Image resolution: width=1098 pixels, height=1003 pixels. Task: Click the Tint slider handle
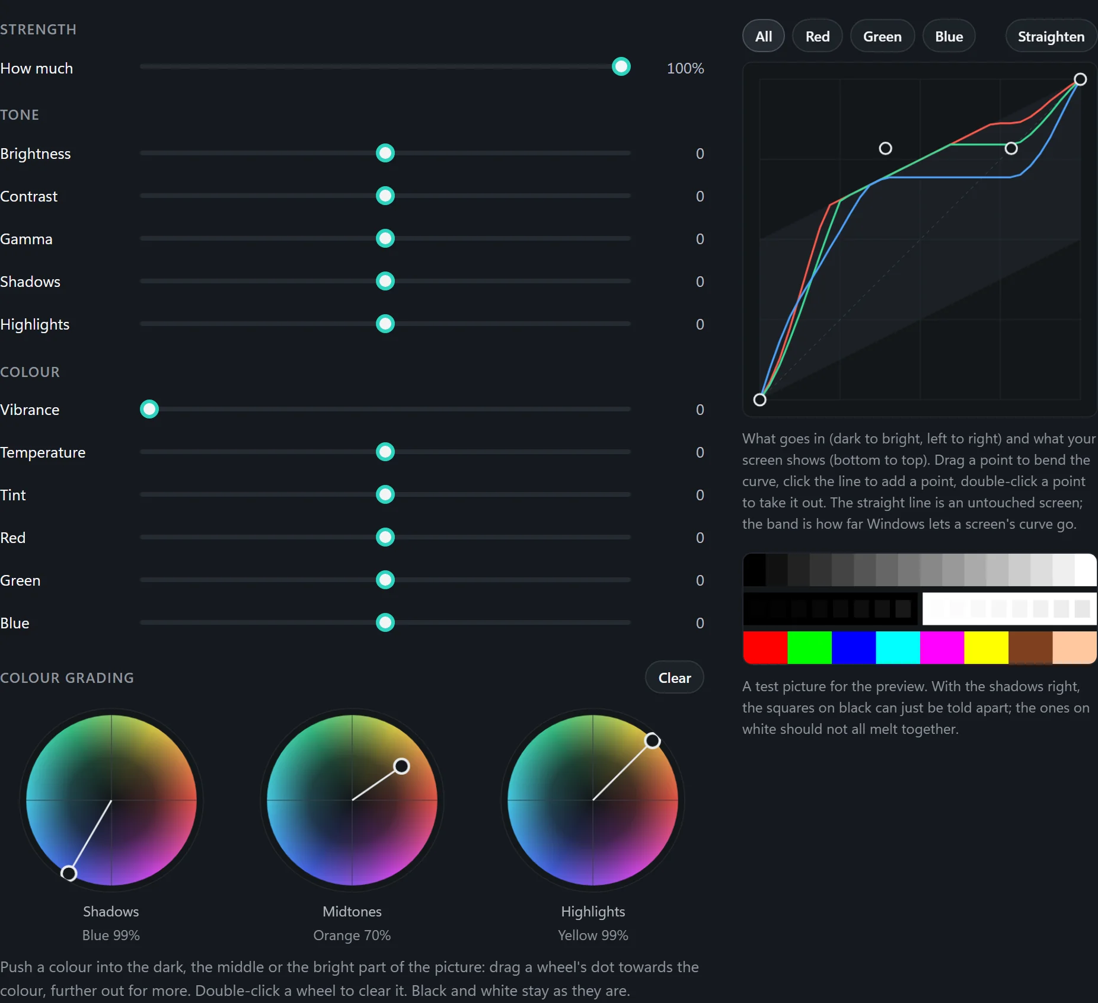tap(385, 494)
